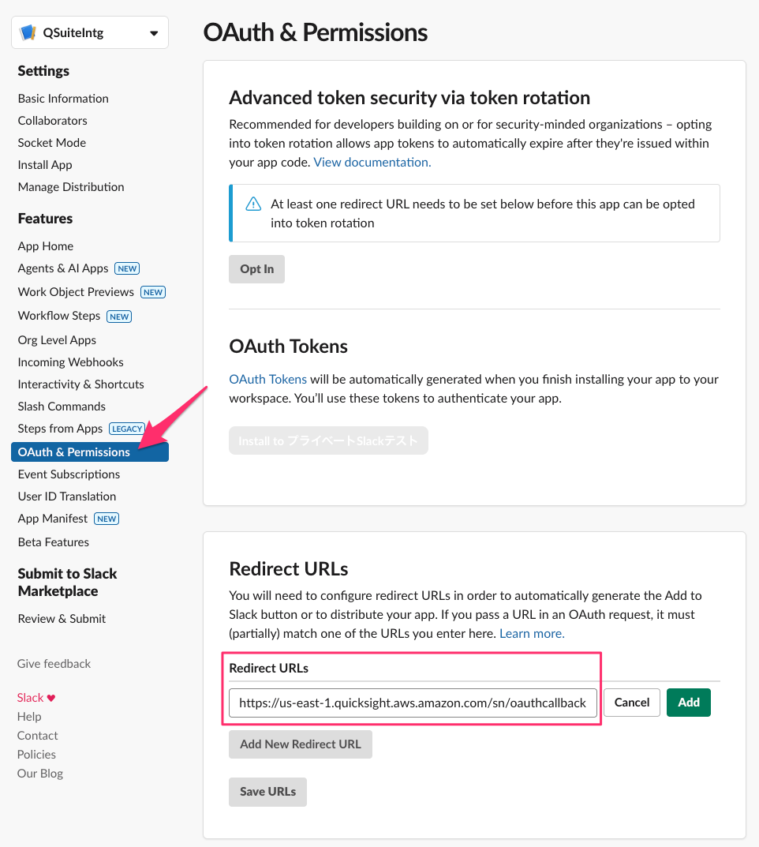Image resolution: width=759 pixels, height=847 pixels.
Task: Click the warning triangle icon in the token rotation notice
Action: click(x=252, y=204)
